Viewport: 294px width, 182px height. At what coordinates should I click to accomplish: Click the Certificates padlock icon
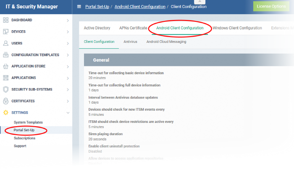pyautogui.click(x=6, y=101)
